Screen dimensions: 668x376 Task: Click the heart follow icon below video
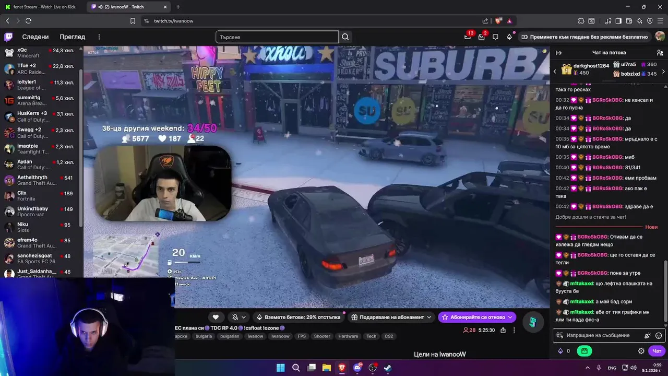(216, 317)
